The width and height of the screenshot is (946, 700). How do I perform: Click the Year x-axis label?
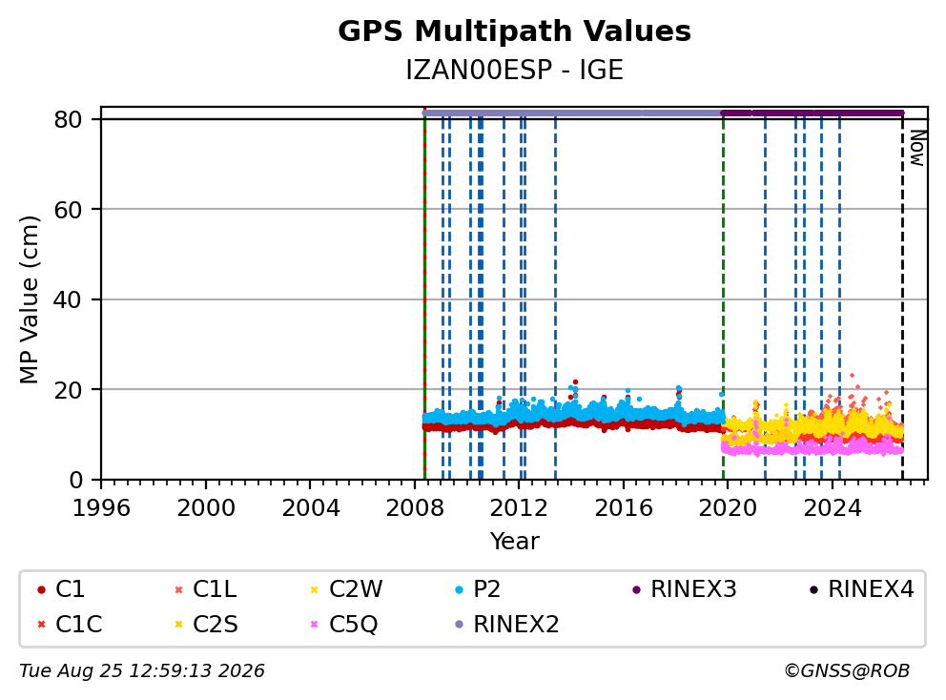pos(514,542)
